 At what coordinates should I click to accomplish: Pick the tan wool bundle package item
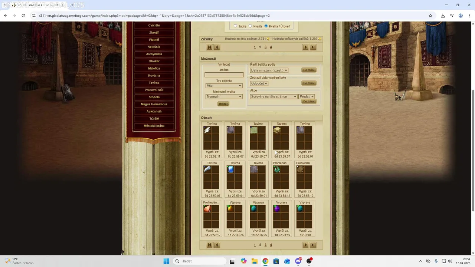[x=277, y=130]
